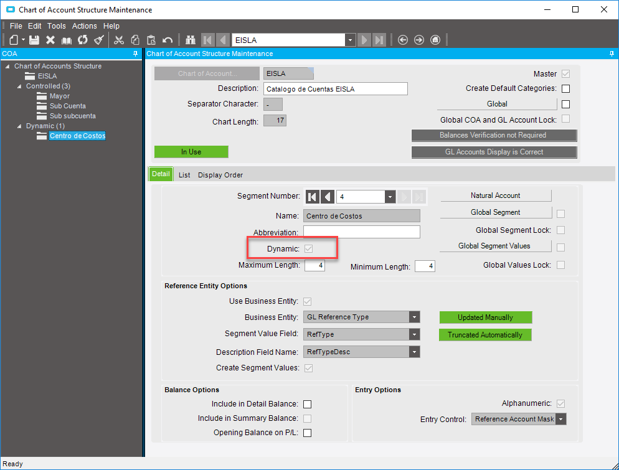Click the New record icon
This screenshot has width=619, height=470.
(x=14, y=40)
